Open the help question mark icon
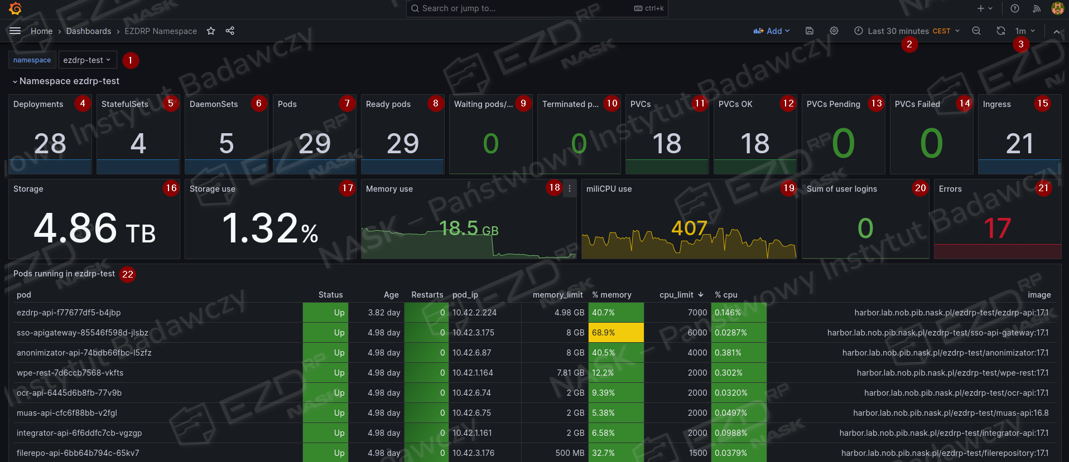The height and width of the screenshot is (462, 1069). click(1015, 8)
